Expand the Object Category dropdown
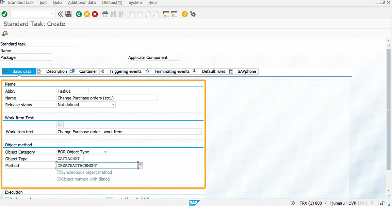392x207 pixels. point(105,152)
